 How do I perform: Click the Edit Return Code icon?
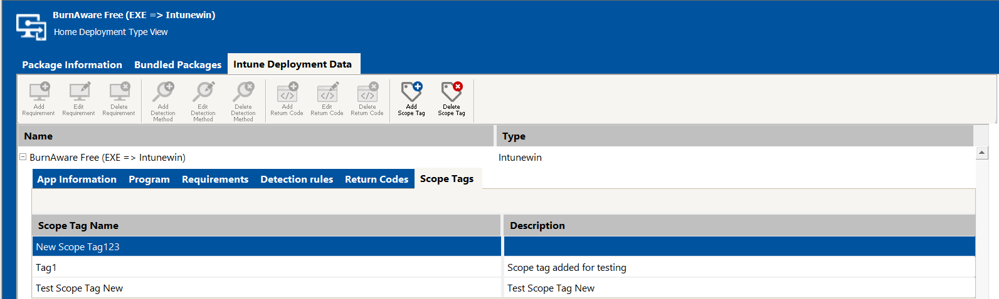327,93
